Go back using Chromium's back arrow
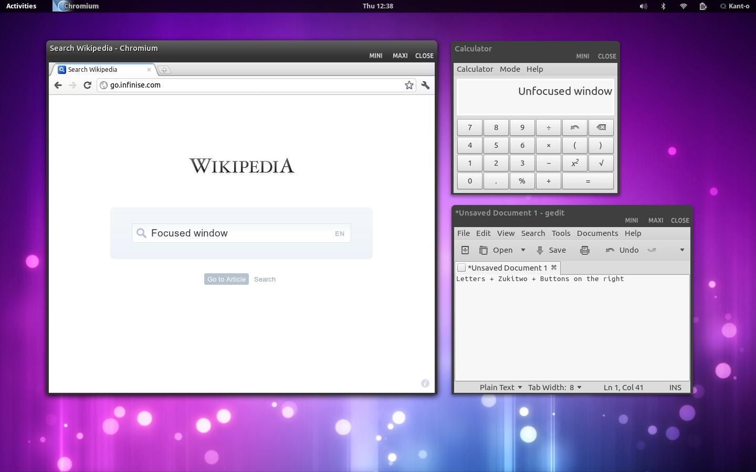This screenshot has height=472, width=756. click(58, 85)
